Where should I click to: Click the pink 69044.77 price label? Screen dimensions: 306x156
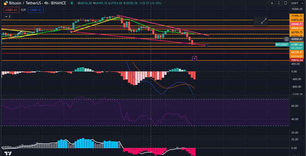point(297,24)
